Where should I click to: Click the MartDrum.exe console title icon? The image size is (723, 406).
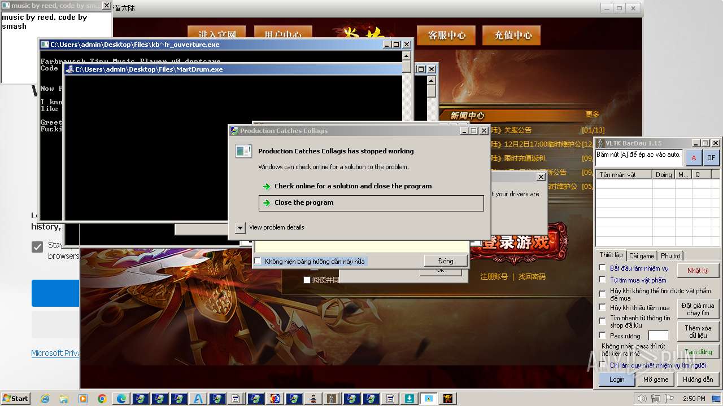click(69, 69)
